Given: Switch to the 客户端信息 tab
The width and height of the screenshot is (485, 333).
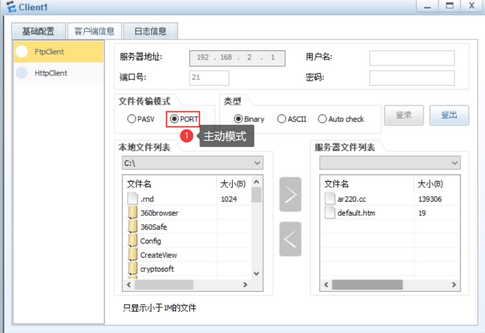Looking at the screenshot, I should [94, 31].
